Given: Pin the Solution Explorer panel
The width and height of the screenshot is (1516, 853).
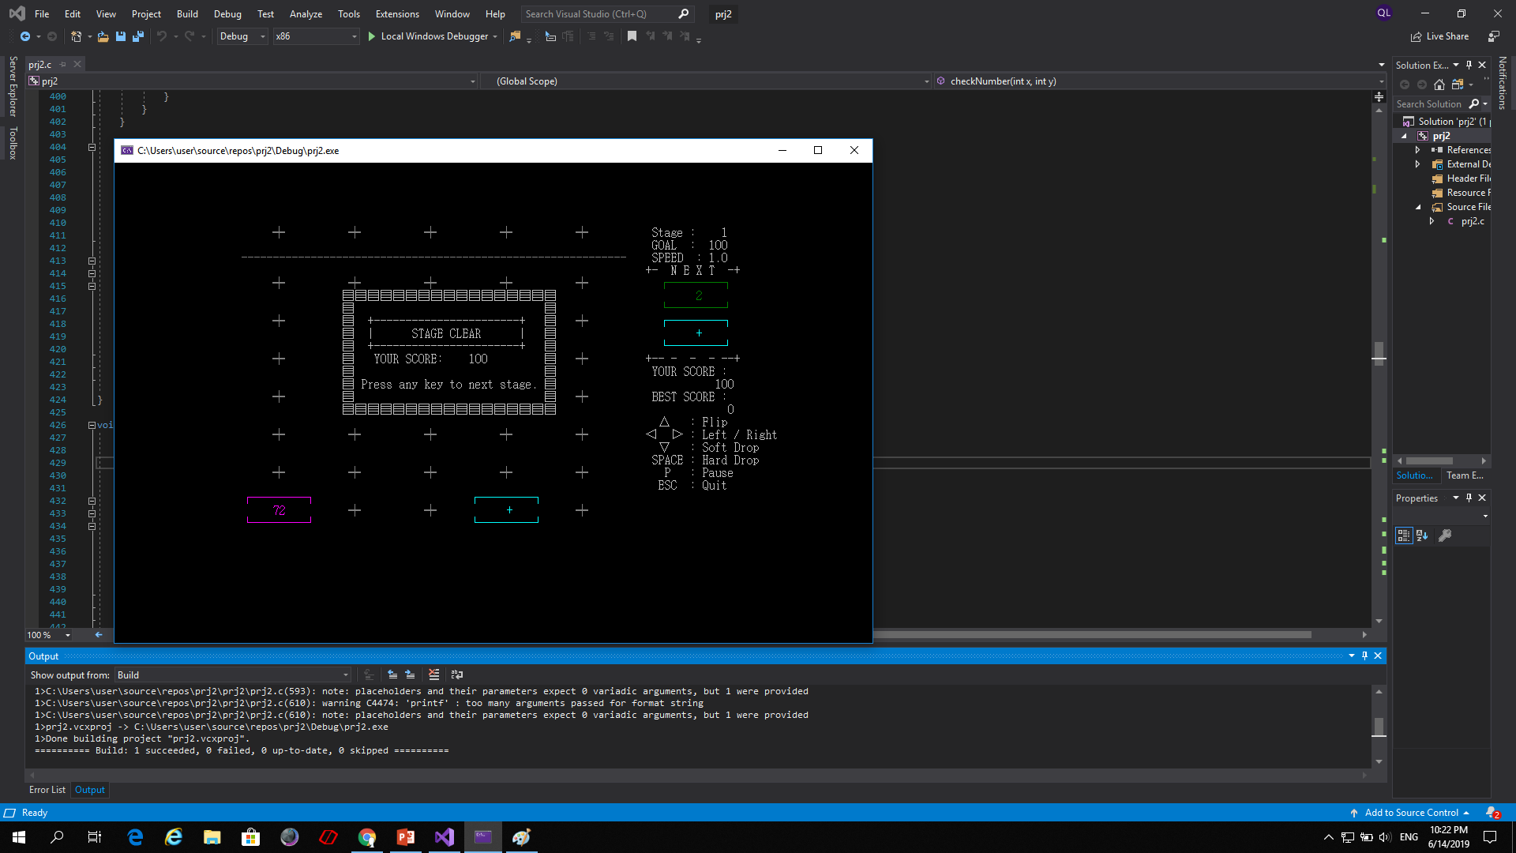Looking at the screenshot, I should click(x=1469, y=65).
